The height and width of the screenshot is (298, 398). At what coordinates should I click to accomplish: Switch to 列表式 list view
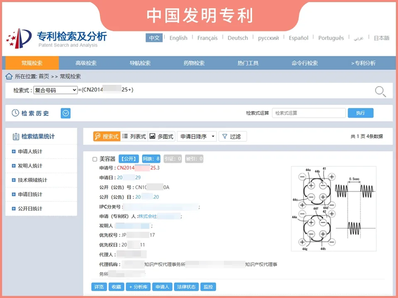(134, 136)
